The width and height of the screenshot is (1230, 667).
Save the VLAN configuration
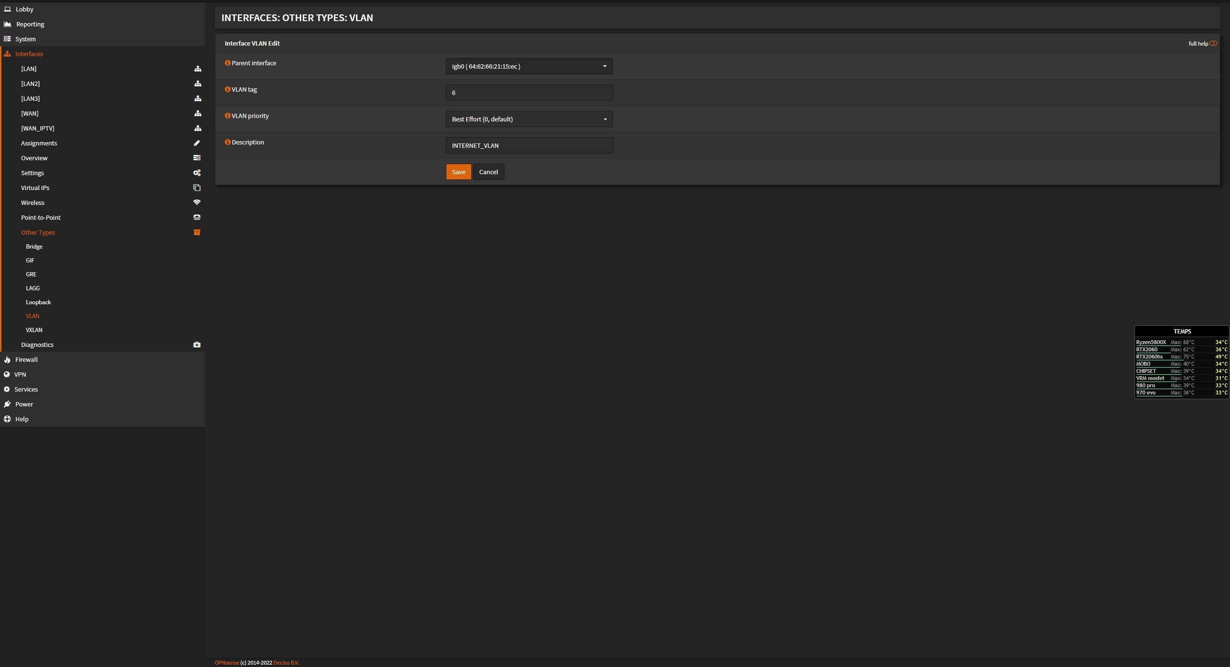(458, 172)
